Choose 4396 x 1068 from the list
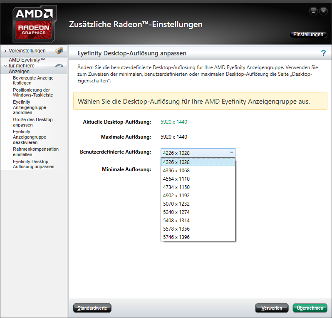Image resolution: width=332 pixels, height=318 pixels. pyautogui.click(x=198, y=171)
